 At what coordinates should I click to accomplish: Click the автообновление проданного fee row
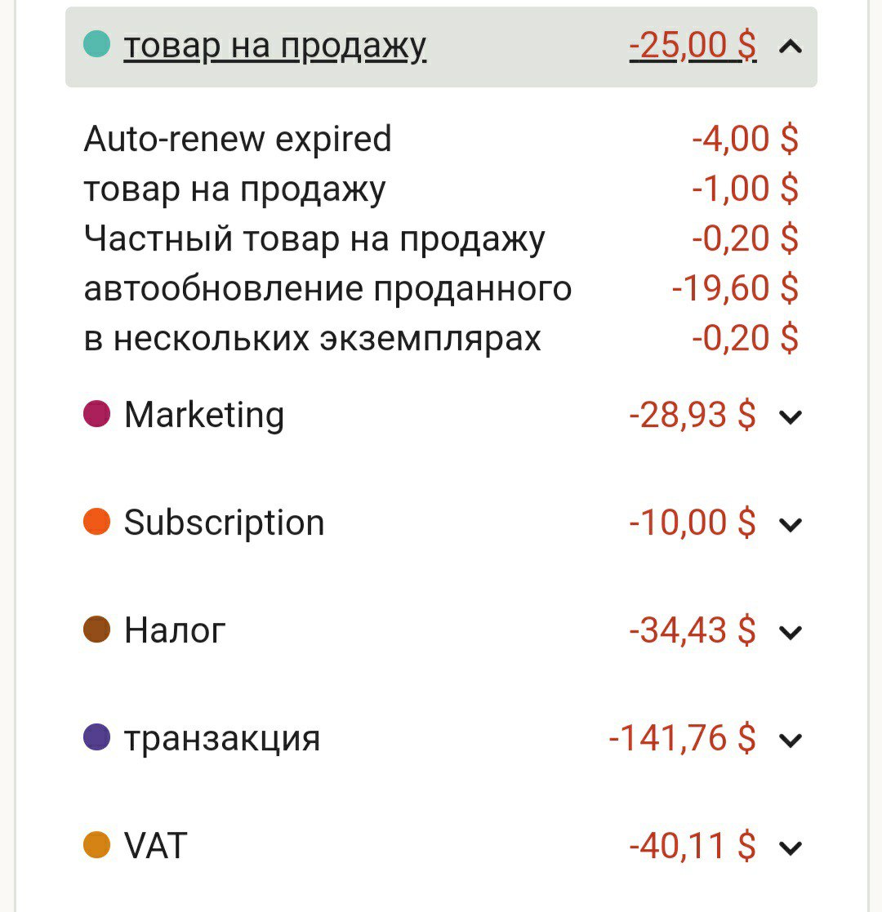point(441,288)
